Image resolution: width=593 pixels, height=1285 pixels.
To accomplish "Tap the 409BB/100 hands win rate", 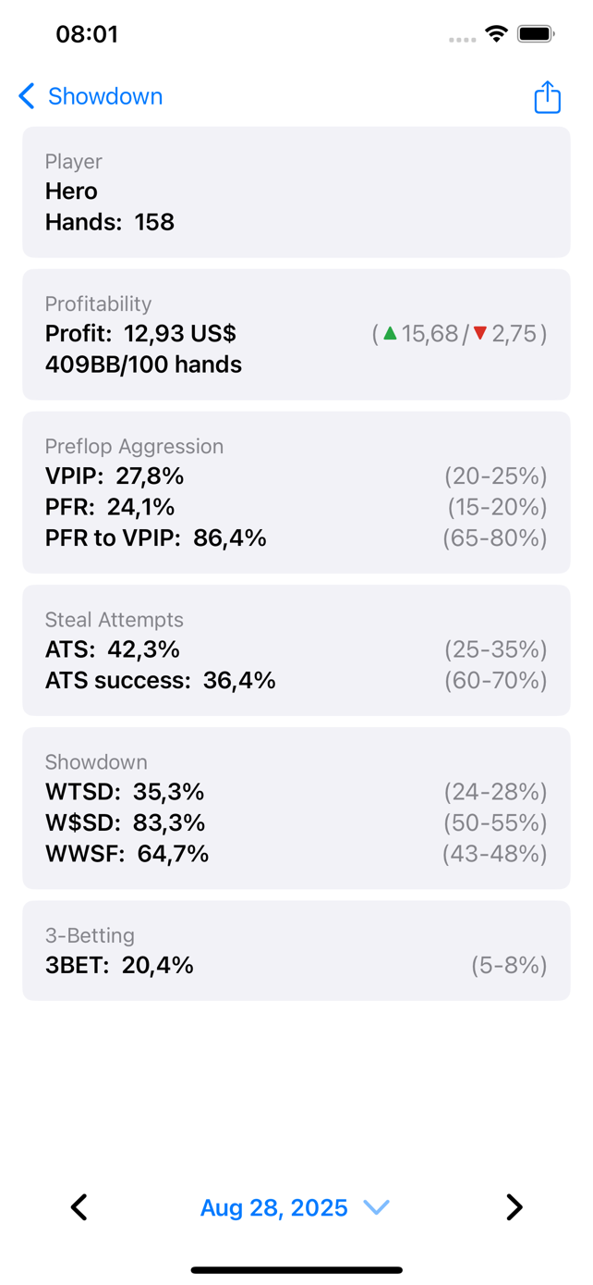I will (x=143, y=364).
